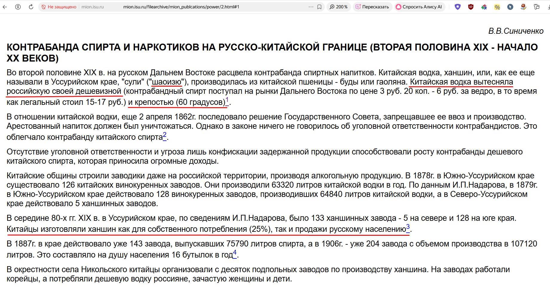Viewport: 550px width, 288px height.
Task: Expand the extensions list icon
Action: pyautogui.click(x=537, y=7)
